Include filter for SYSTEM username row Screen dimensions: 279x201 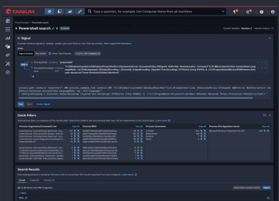[x=201, y=131]
